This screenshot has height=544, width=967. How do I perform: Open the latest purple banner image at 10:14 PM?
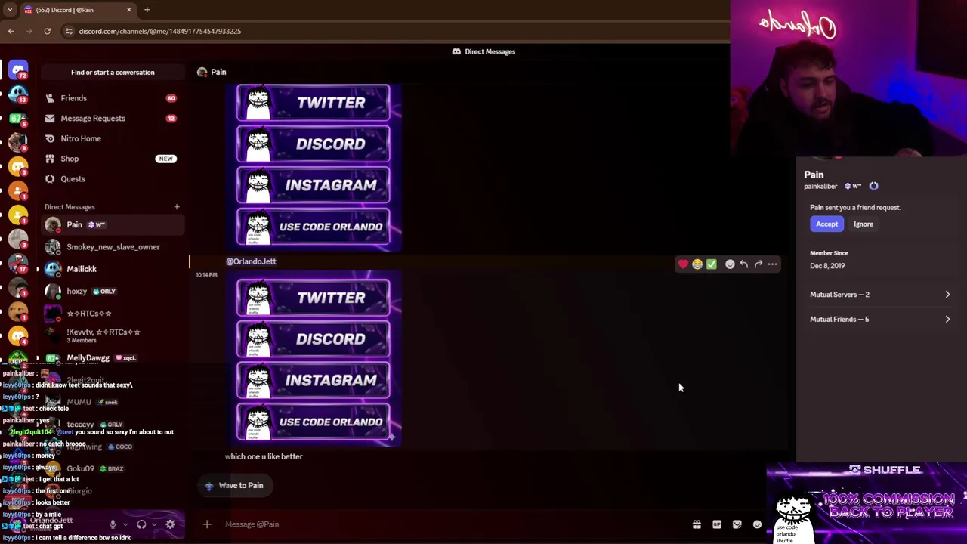click(314, 360)
